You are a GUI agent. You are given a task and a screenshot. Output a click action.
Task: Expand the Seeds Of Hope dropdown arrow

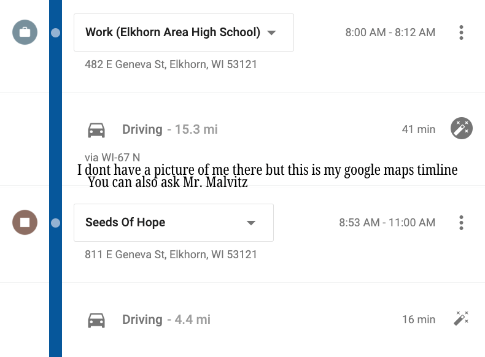pyautogui.click(x=250, y=223)
